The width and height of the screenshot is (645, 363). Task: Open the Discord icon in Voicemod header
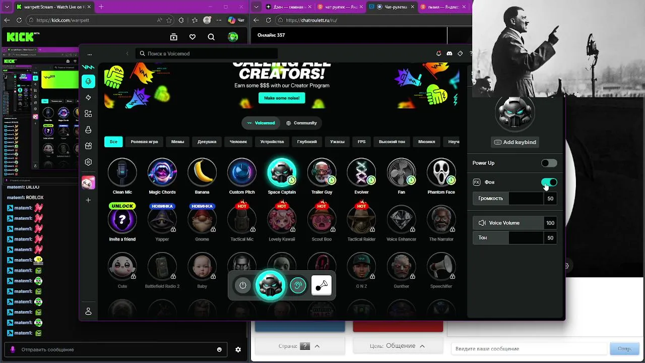pyautogui.click(x=449, y=53)
